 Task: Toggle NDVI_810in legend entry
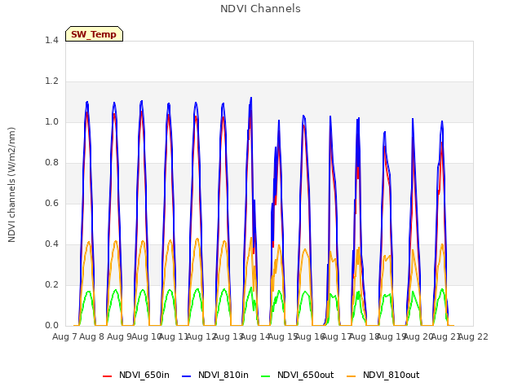215,376
